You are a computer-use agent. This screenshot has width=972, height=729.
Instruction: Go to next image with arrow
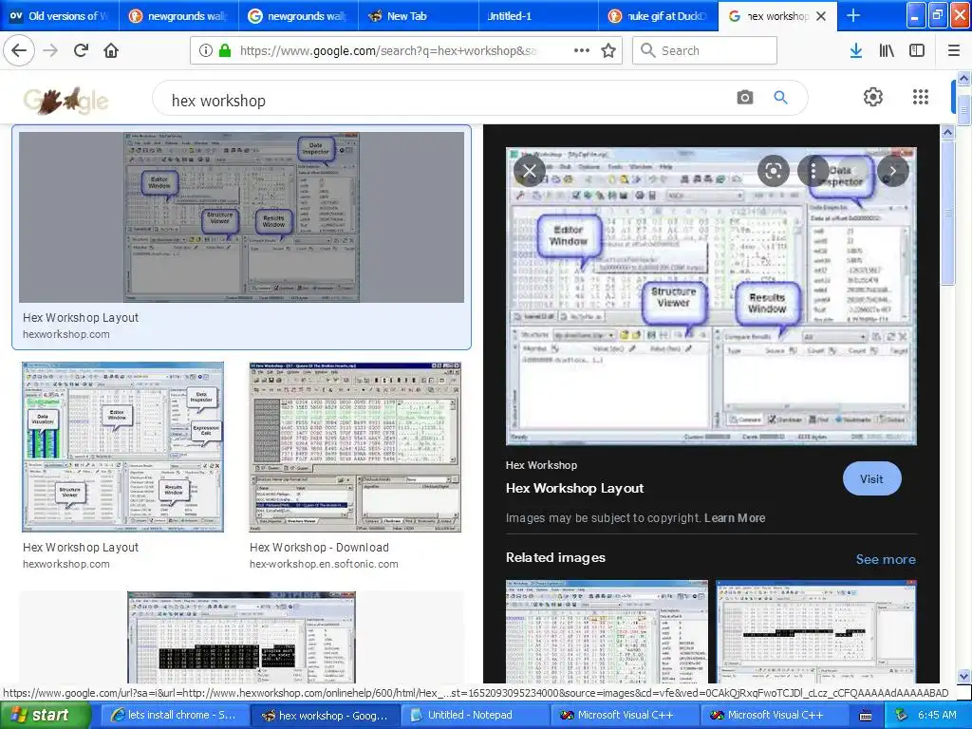[x=892, y=171]
